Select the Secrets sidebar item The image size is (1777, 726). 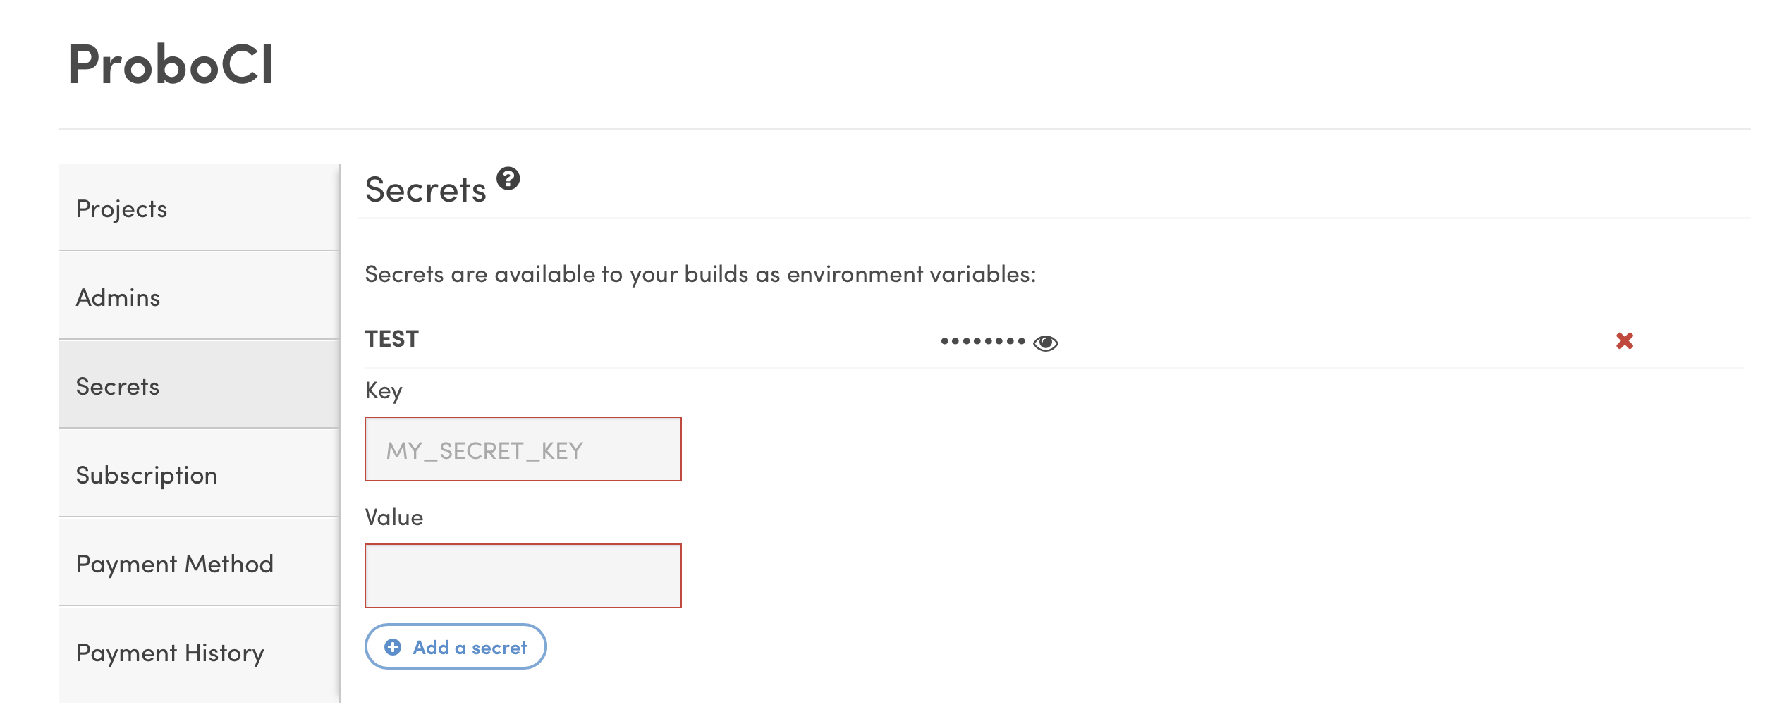pyautogui.click(x=199, y=386)
